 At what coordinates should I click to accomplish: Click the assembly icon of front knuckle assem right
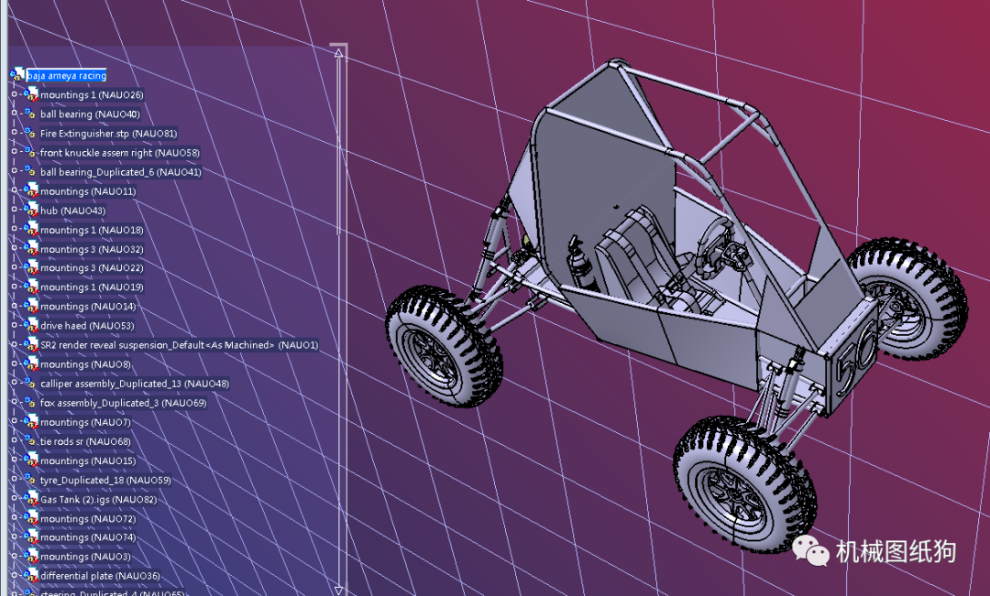point(30,152)
